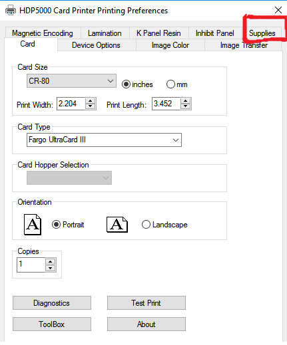Click the Copies number field
Screen dimensions: 287x345
coord(31,265)
